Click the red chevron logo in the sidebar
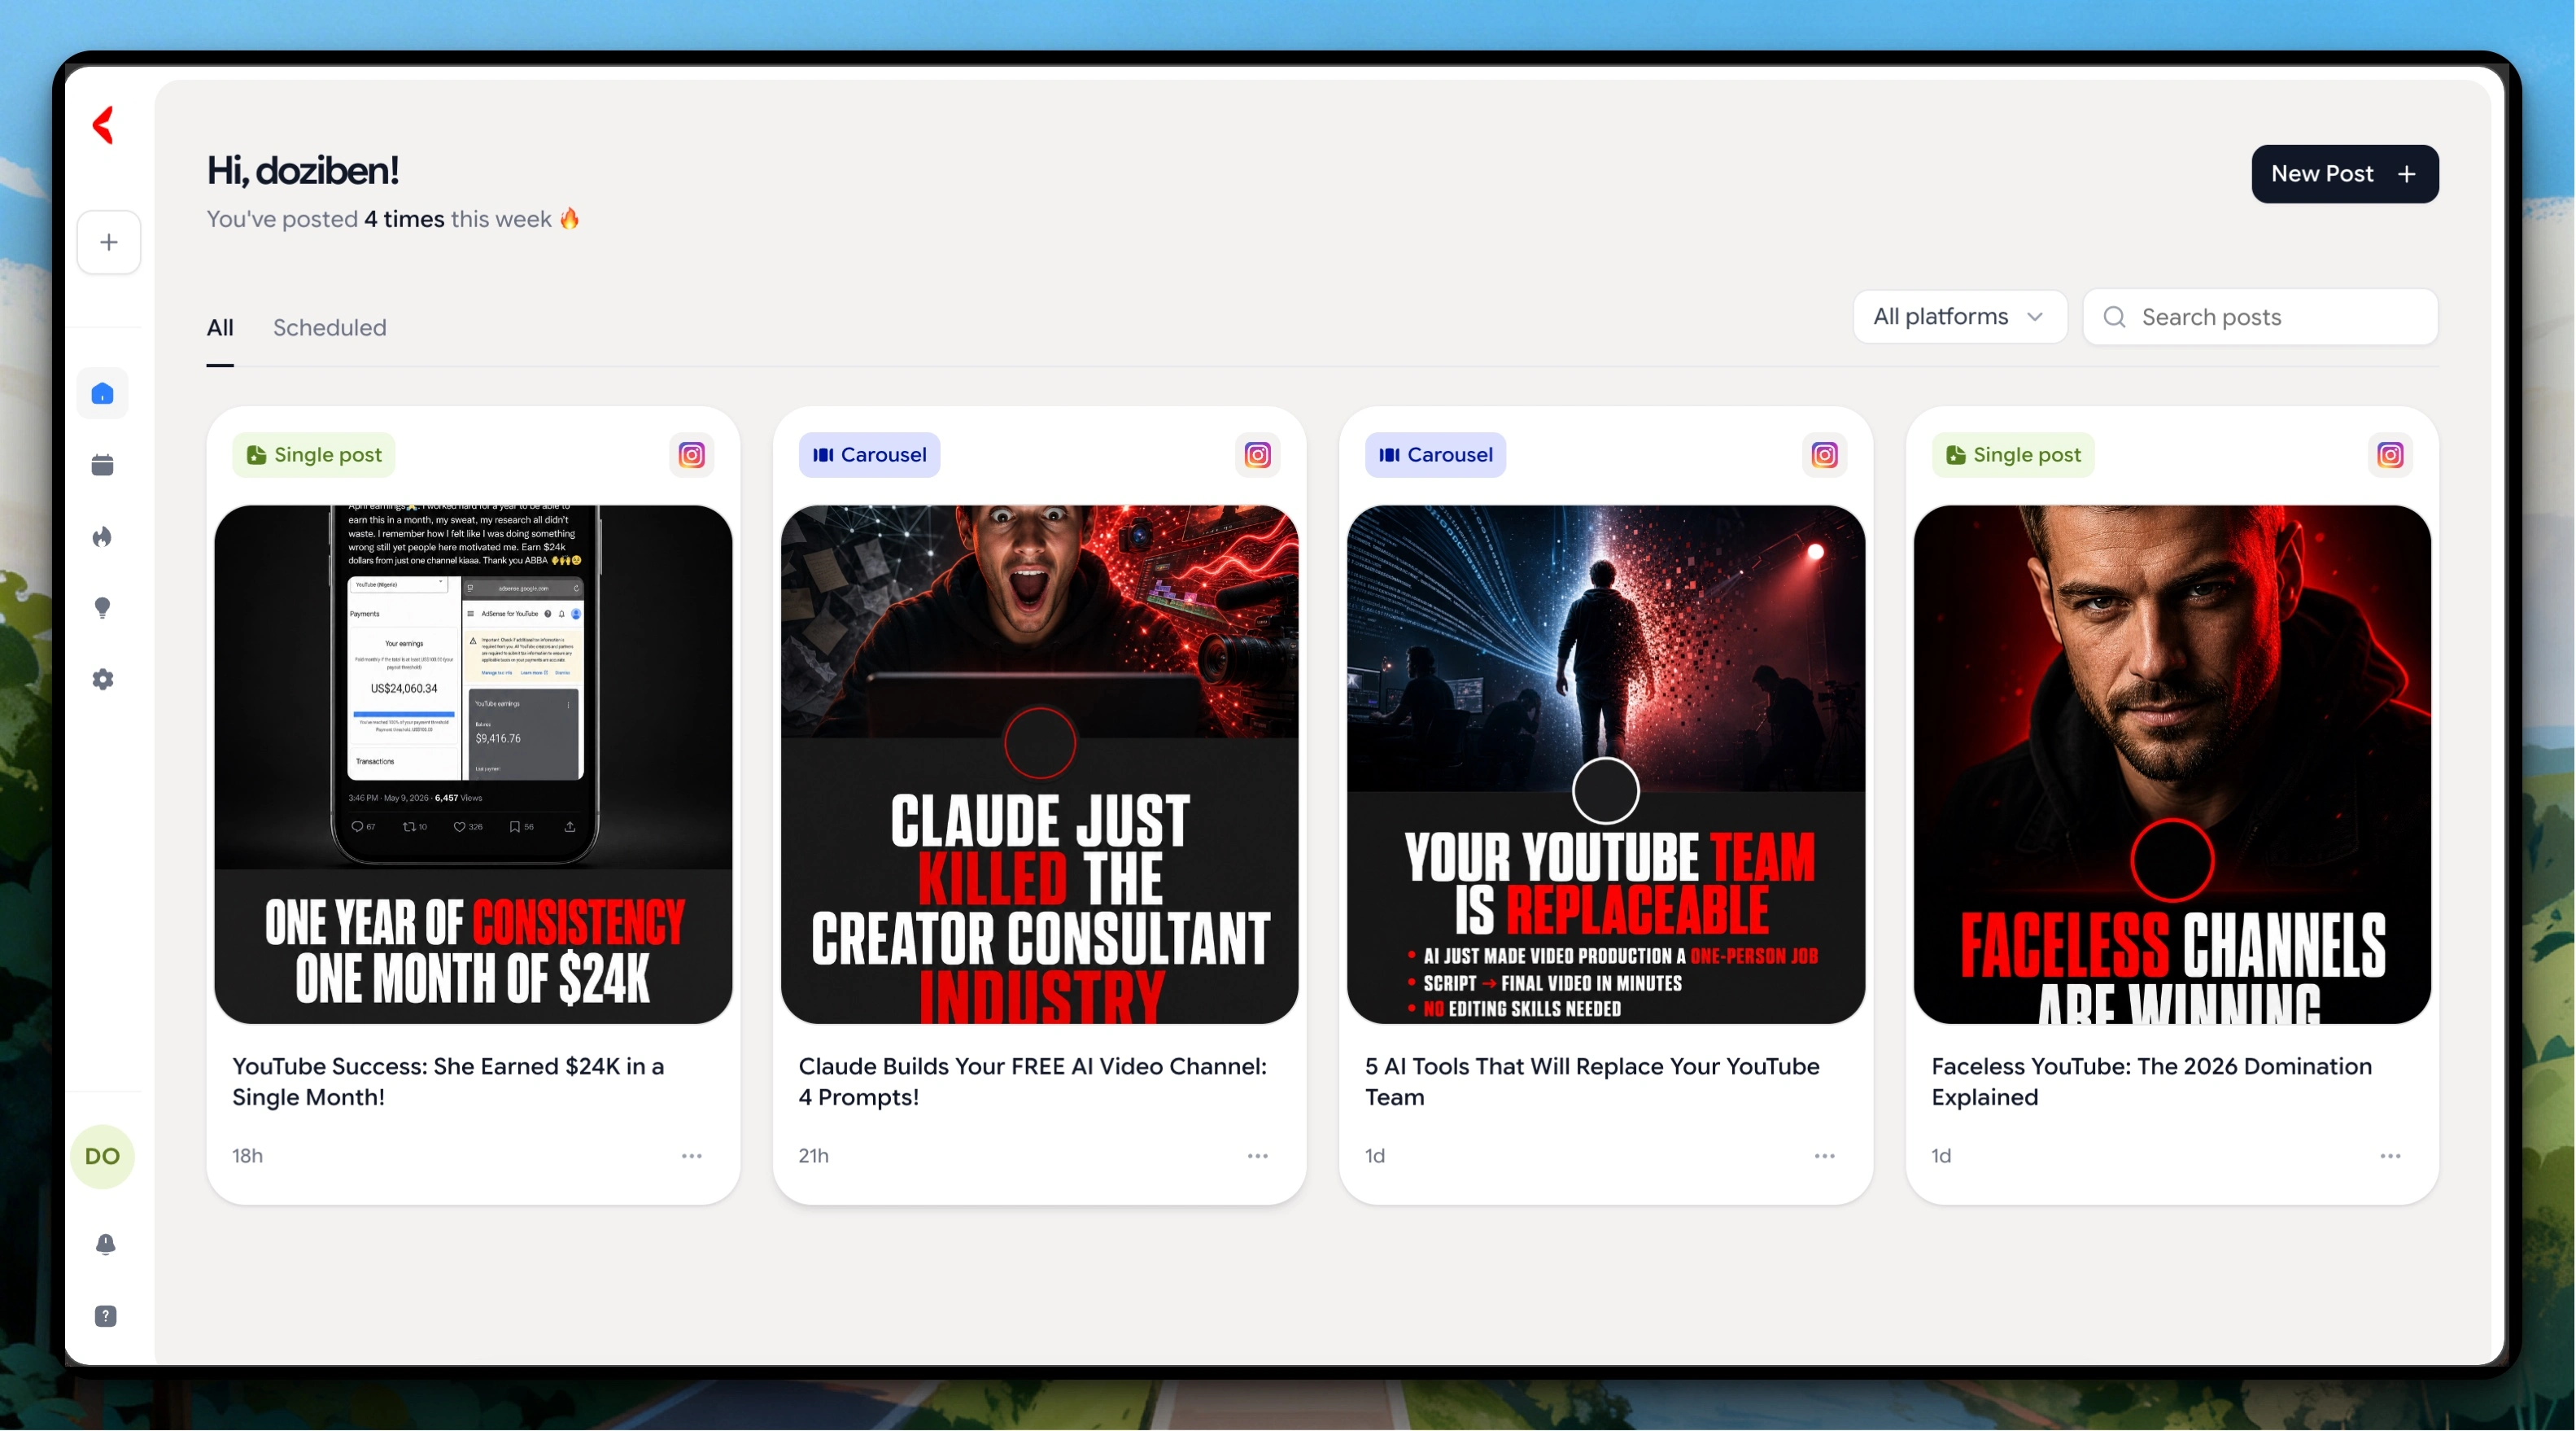 (x=103, y=125)
